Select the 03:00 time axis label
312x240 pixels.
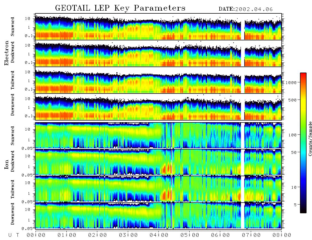(x=128, y=235)
